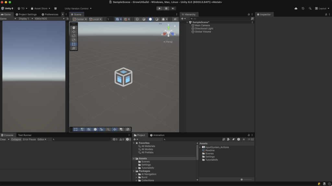Select the Hand tool in Scene view
This screenshot has height=186, width=332.
click(74, 28)
